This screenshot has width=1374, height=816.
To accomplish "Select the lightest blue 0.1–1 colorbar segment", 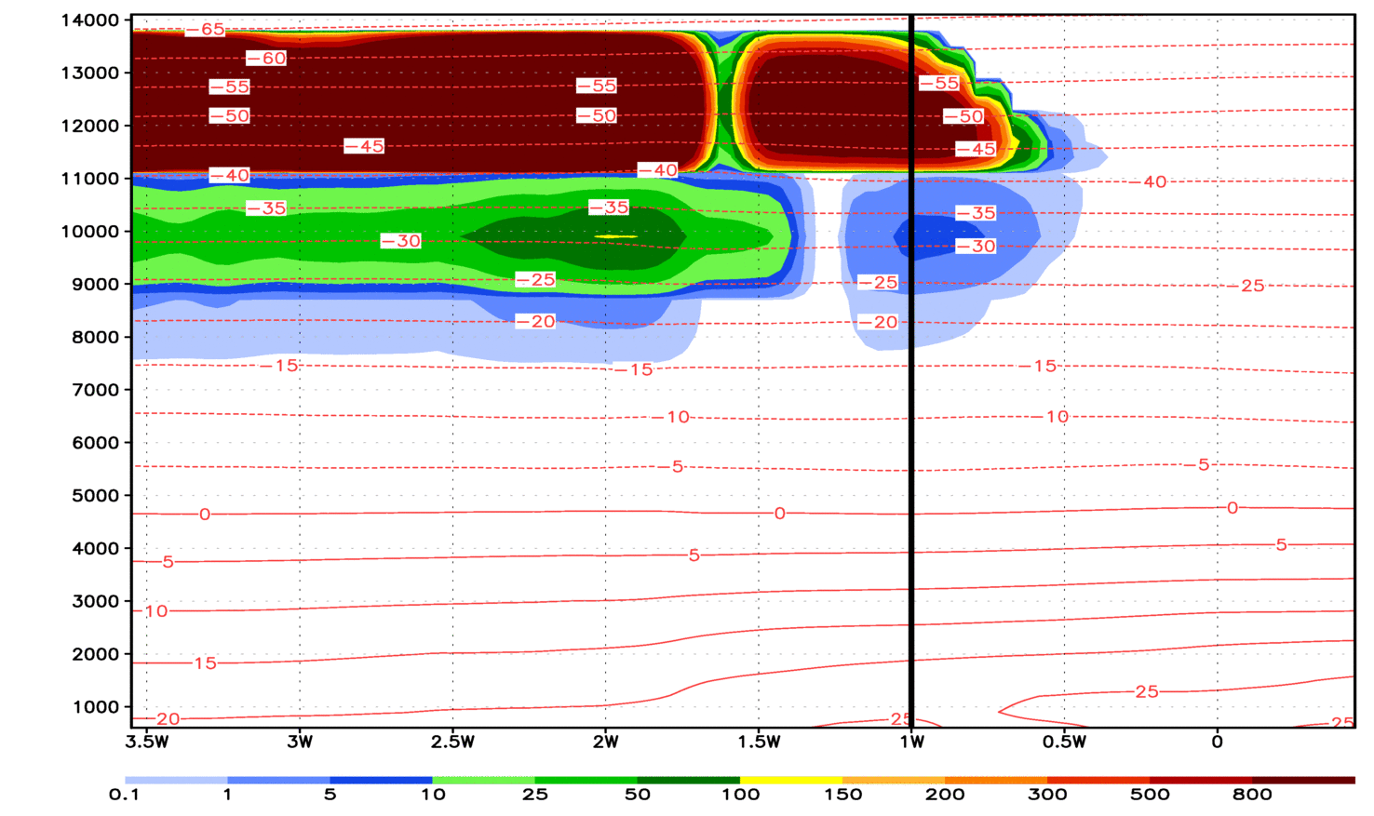I will (176, 780).
